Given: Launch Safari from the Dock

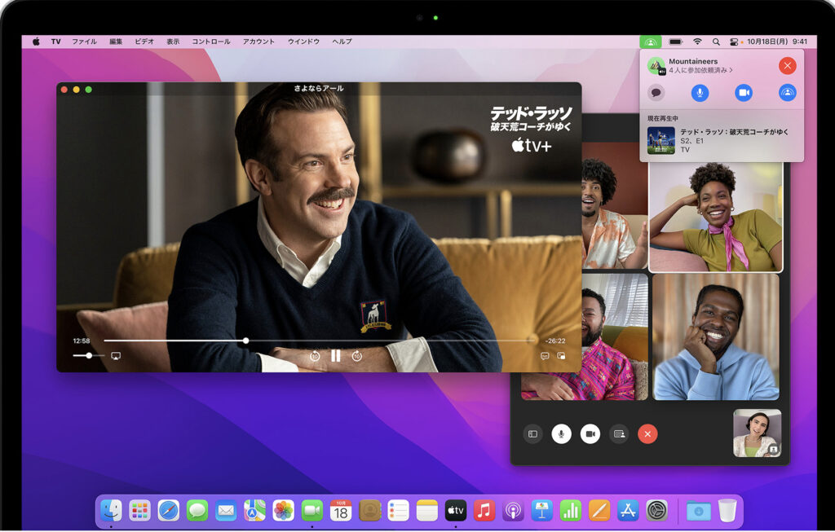Looking at the screenshot, I should coord(168,511).
